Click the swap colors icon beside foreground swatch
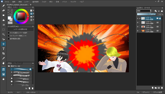Viewport: 165px width, 94px height. pos(12,17)
